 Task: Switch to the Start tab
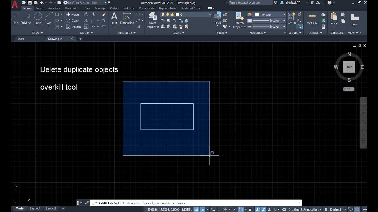[21, 39]
